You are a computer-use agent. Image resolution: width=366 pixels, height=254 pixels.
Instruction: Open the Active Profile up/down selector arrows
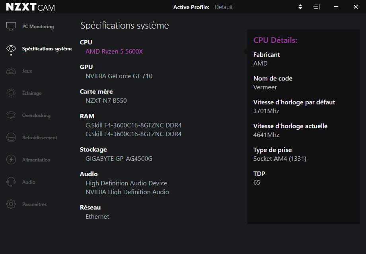pyautogui.click(x=300, y=7)
